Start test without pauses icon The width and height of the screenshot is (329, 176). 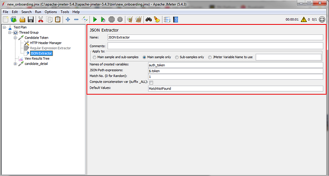[103, 20]
